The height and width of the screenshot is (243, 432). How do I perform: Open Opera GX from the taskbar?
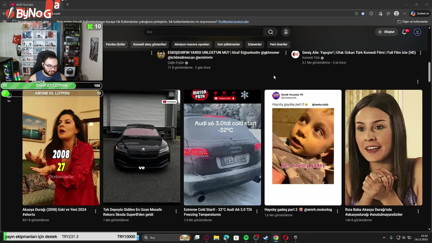coord(206,238)
